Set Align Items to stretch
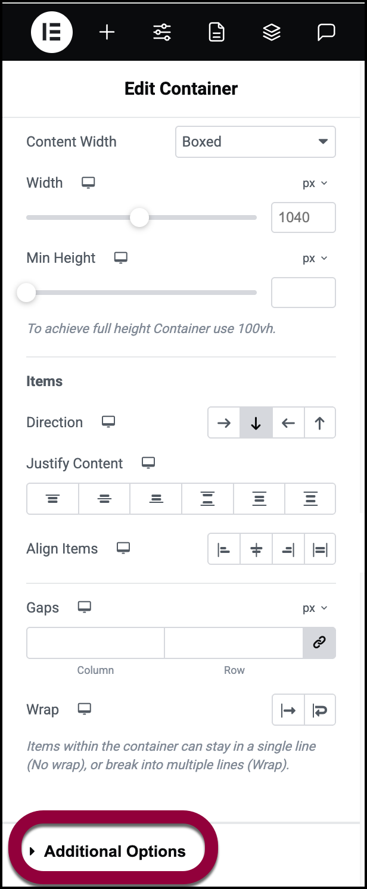Screen dimensions: 367x889 point(320,549)
